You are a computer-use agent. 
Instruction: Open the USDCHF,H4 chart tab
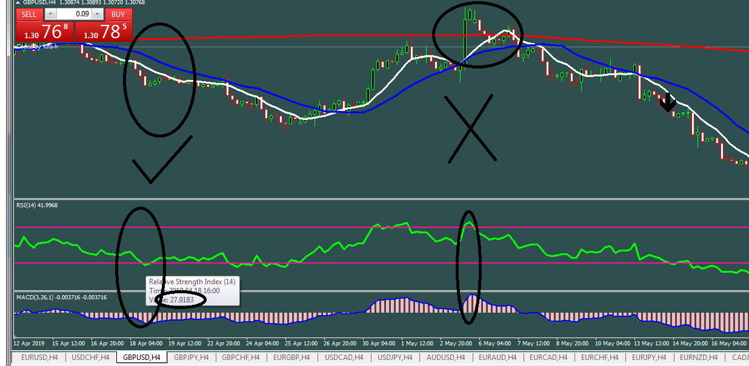(90, 358)
